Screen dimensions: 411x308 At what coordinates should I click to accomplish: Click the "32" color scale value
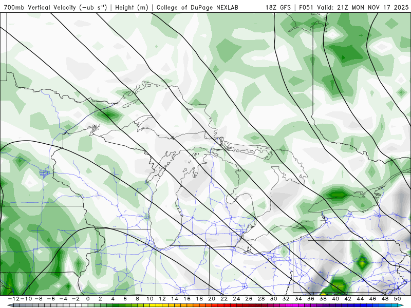click(286, 299)
